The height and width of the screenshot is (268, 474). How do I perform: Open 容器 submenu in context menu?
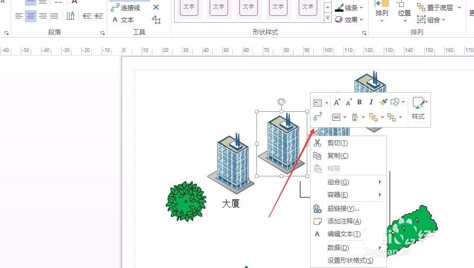[x=349, y=195]
